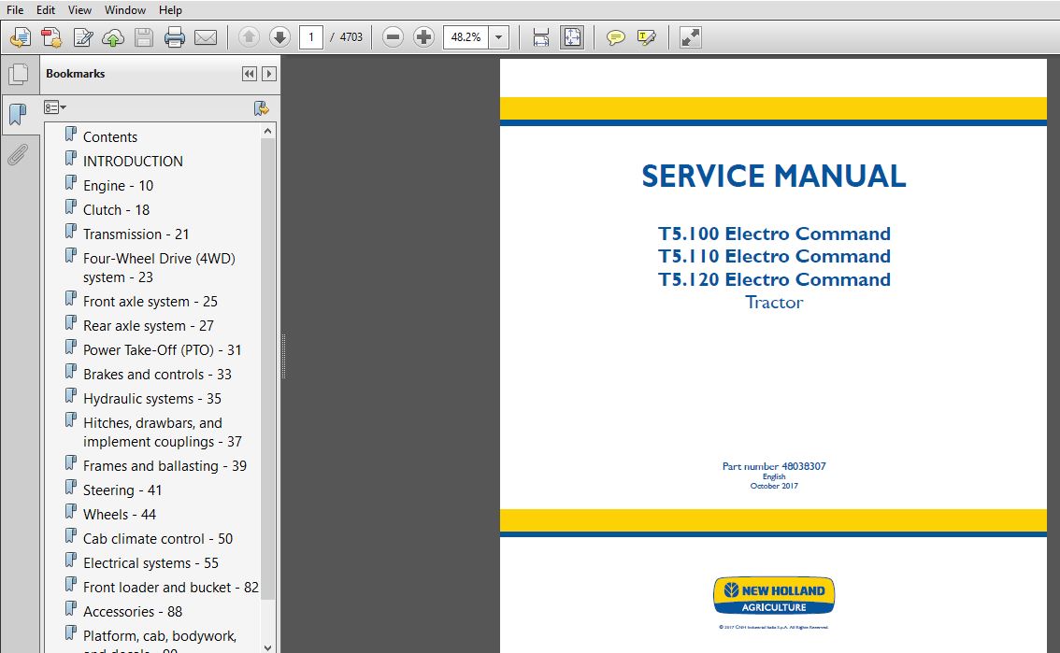Select Brakes and controls - 33 bookmark
Screen dimensions: 1060x653
pos(158,375)
